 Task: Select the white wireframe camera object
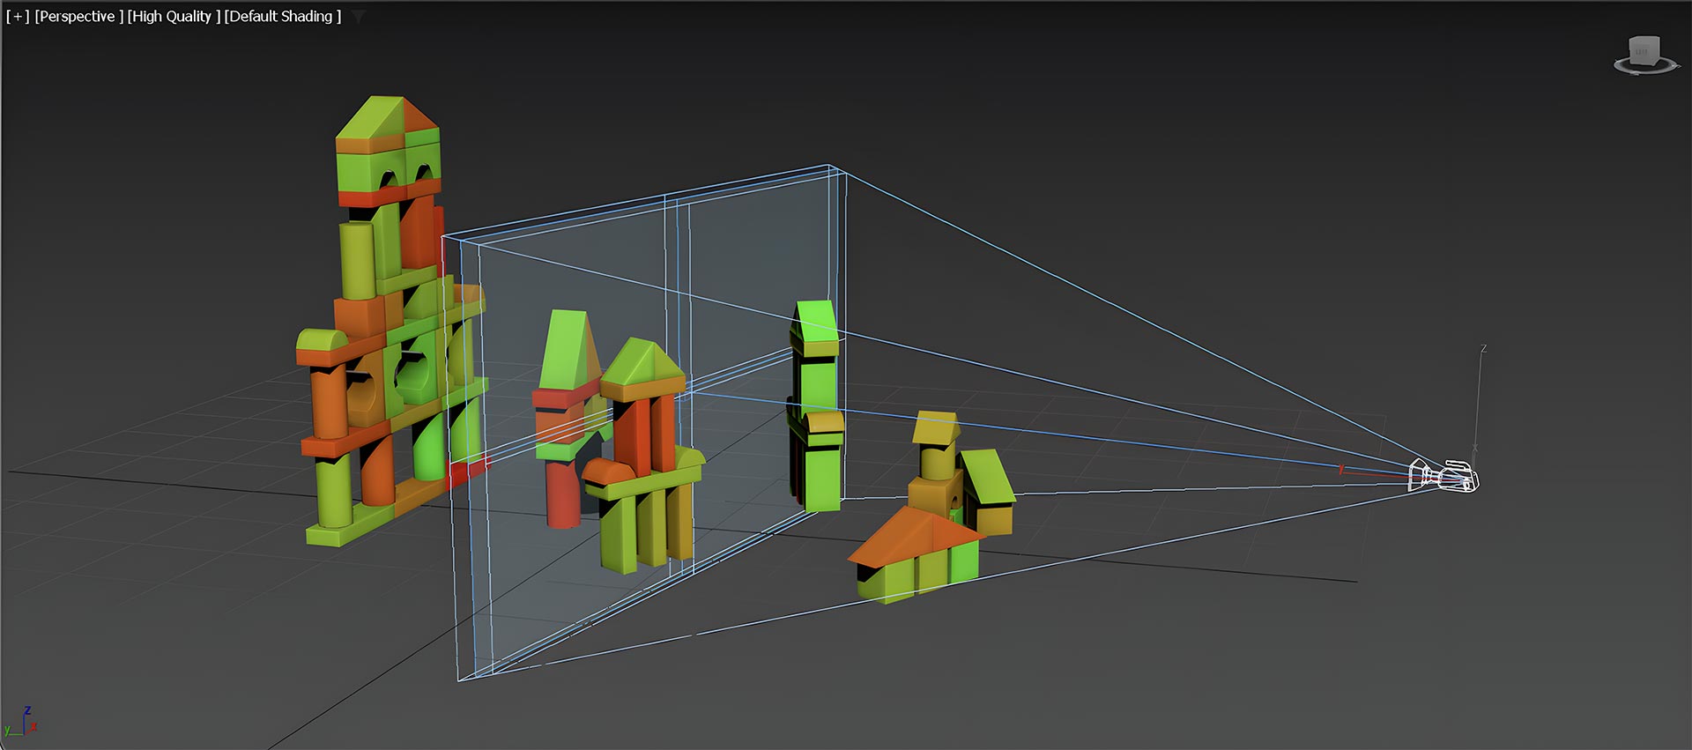pos(1445,477)
